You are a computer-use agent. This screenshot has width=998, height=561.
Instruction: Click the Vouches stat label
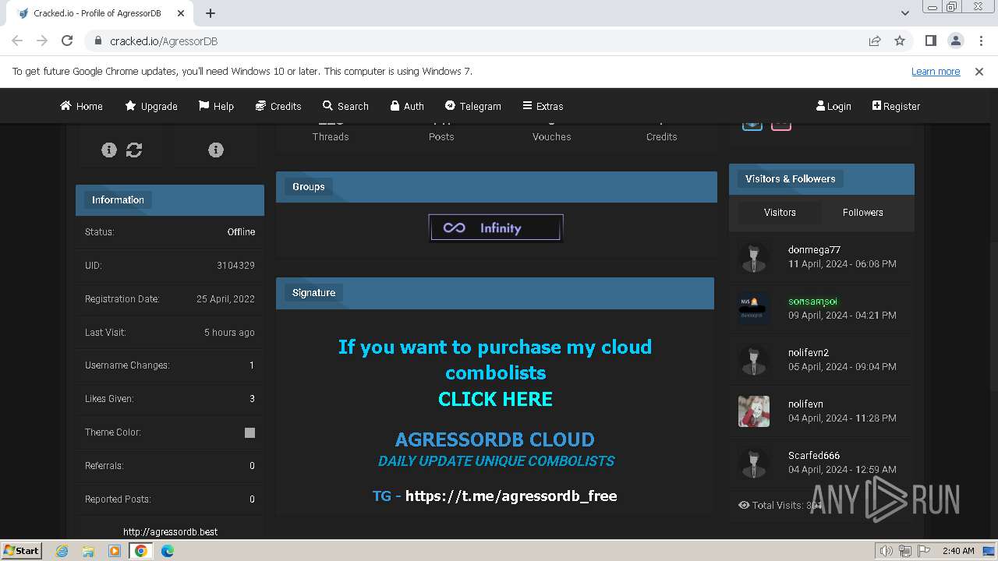point(552,136)
